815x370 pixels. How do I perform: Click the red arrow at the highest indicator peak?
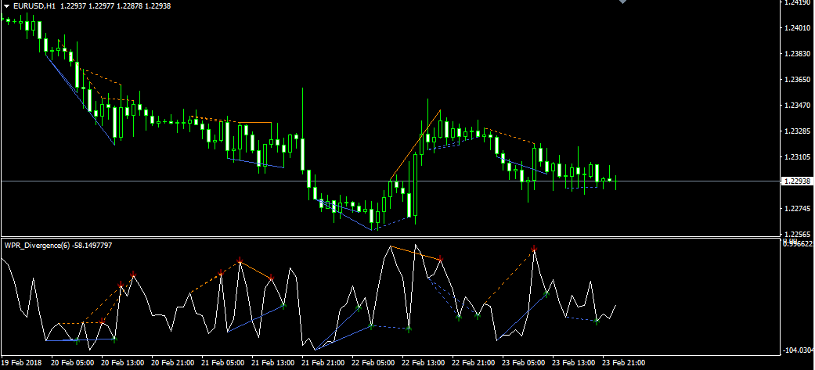tap(534, 249)
